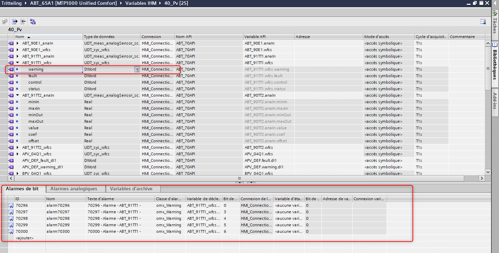The image size is (499, 253).
Task: Select tag icon of ABT_90E1_anaIn row
Action: [11, 43]
